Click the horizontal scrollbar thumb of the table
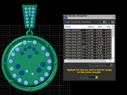Image resolution: width=127 pixels, height=95 pixels. pos(87,61)
